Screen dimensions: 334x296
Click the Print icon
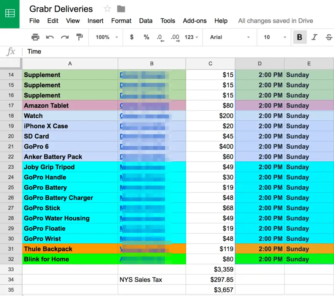click(35, 37)
